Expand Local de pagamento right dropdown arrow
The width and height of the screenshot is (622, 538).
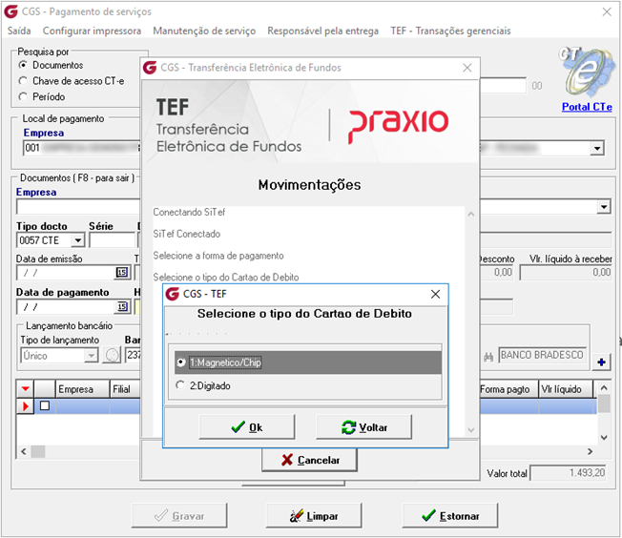[x=596, y=149]
